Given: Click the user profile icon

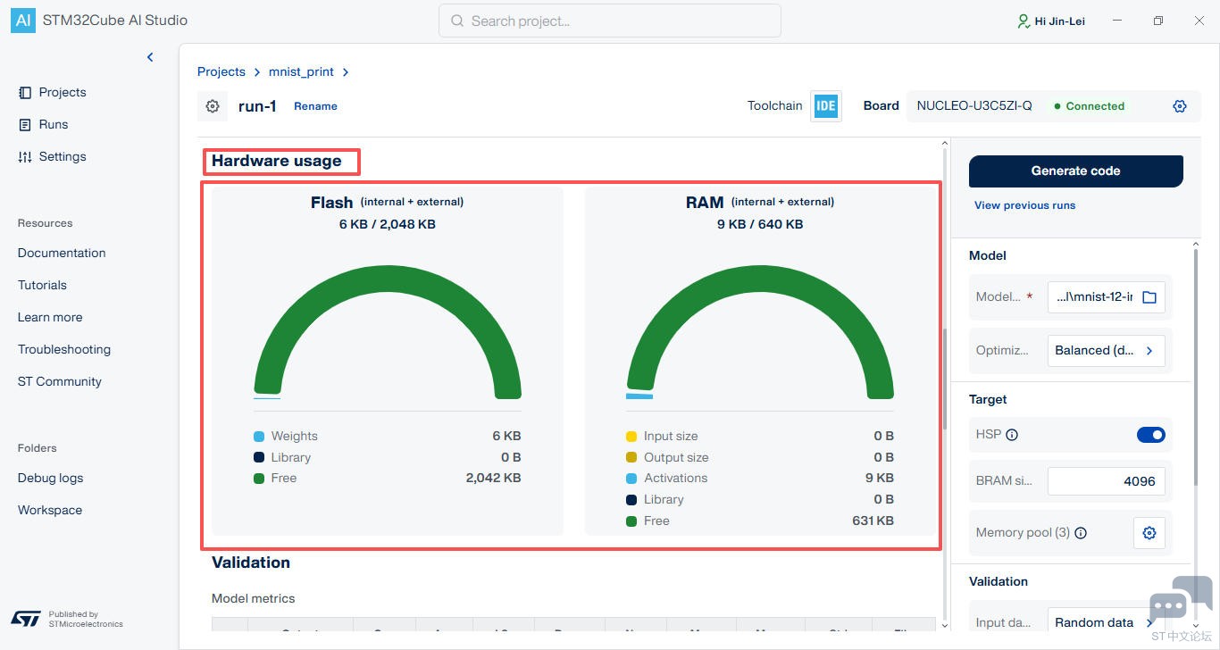Looking at the screenshot, I should 1024,21.
